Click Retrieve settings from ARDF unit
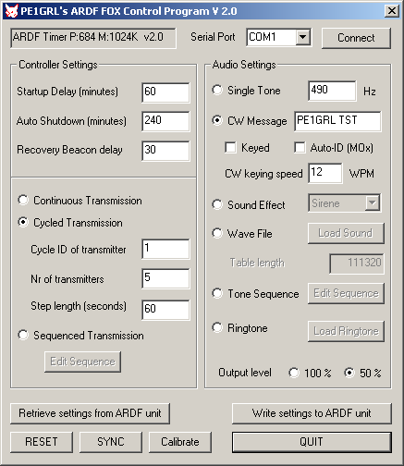 90,413
